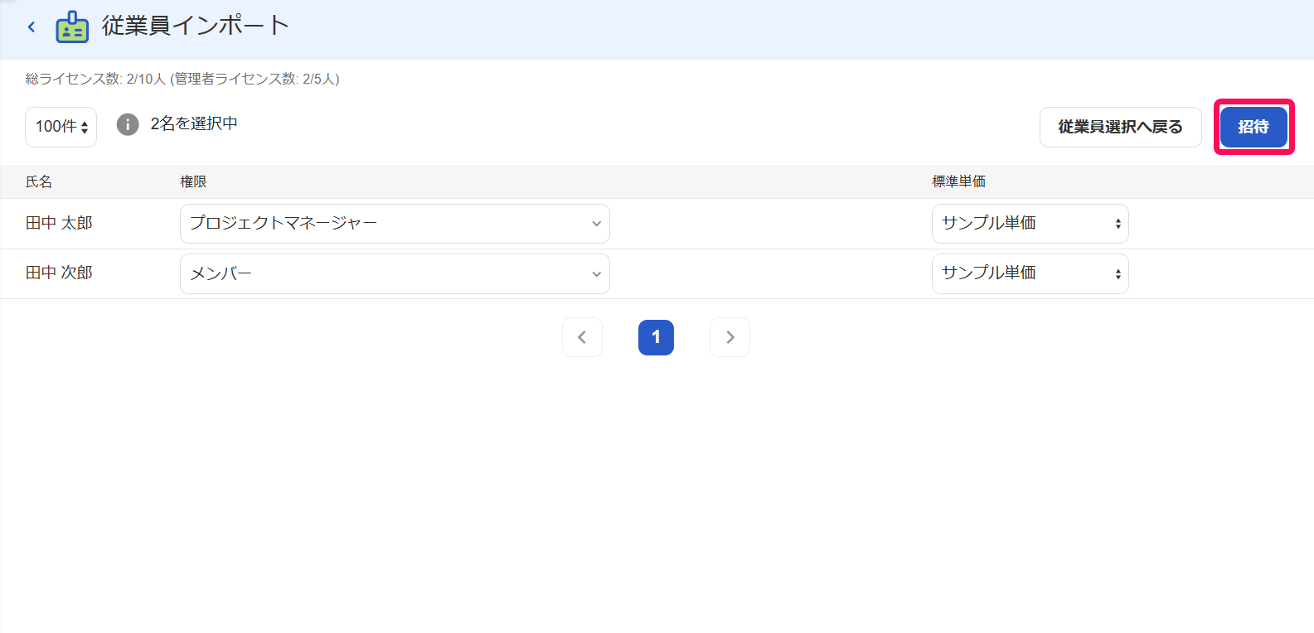This screenshot has height=633, width=1314.
Task: Click the 従業員選択へ戻る button
Action: click(x=1120, y=127)
